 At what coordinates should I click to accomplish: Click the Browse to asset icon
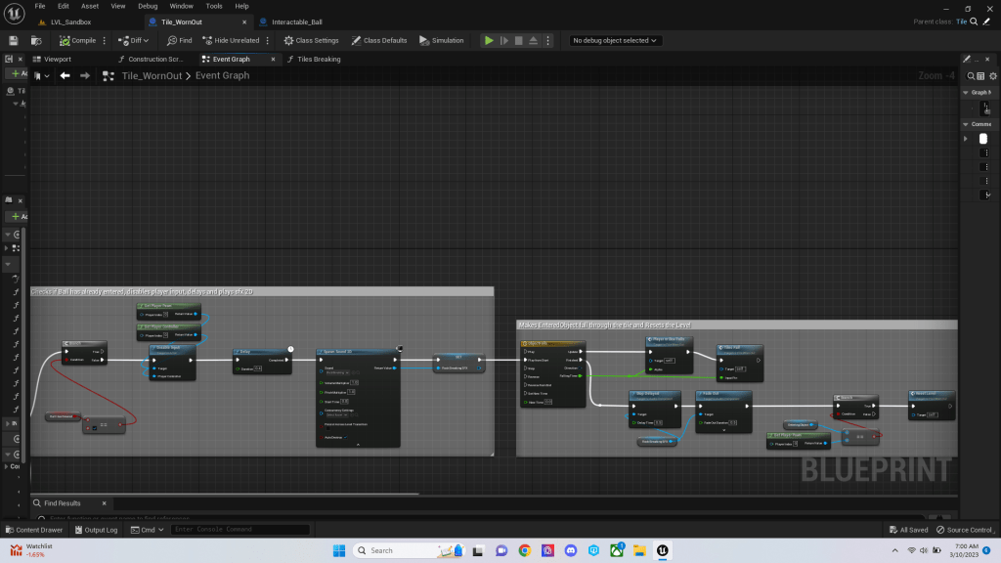pos(35,40)
